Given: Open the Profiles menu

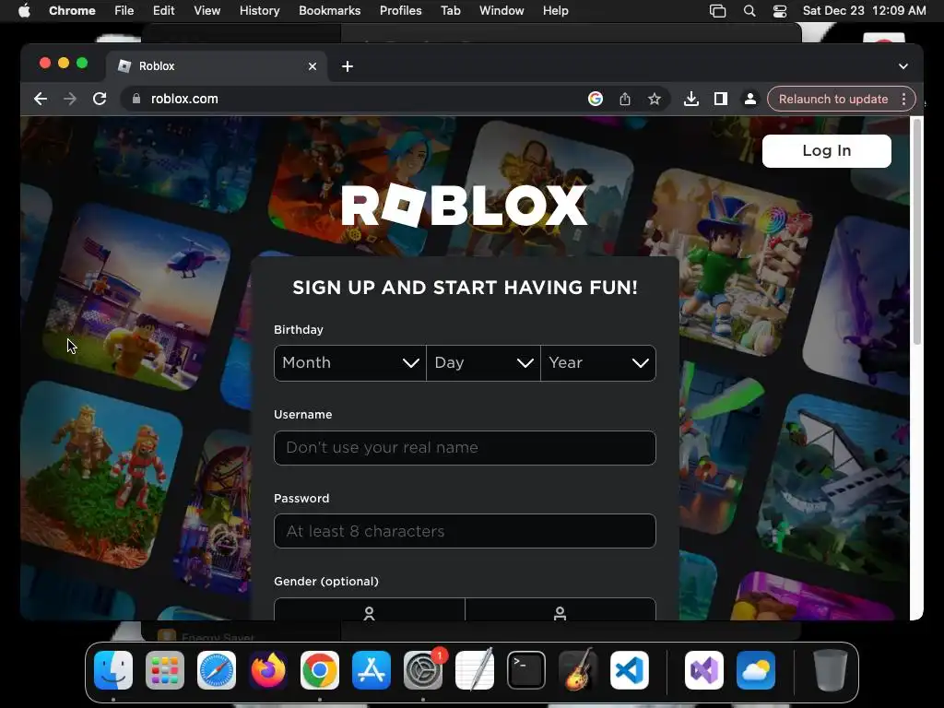Looking at the screenshot, I should [400, 11].
